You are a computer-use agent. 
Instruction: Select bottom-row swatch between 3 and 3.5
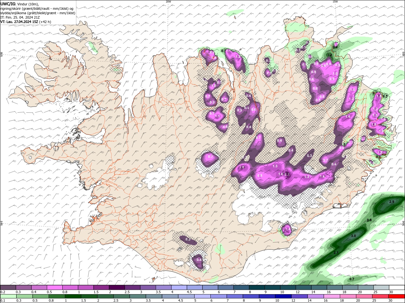click(138, 296)
